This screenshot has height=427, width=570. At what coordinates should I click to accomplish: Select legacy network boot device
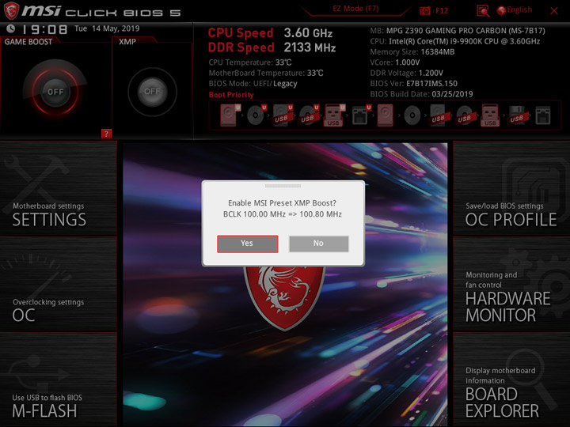(543, 115)
